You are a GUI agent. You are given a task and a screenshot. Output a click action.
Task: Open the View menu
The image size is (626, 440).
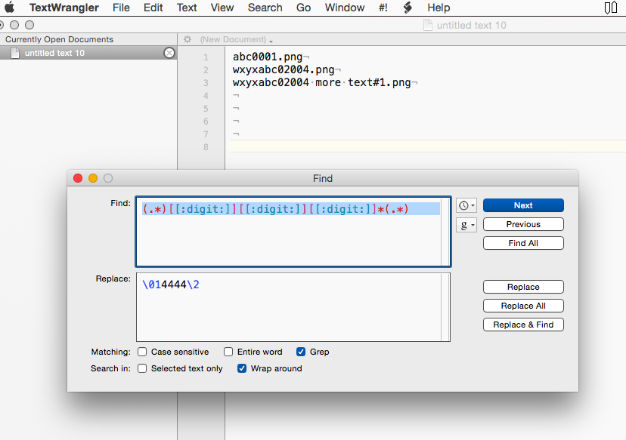[222, 8]
